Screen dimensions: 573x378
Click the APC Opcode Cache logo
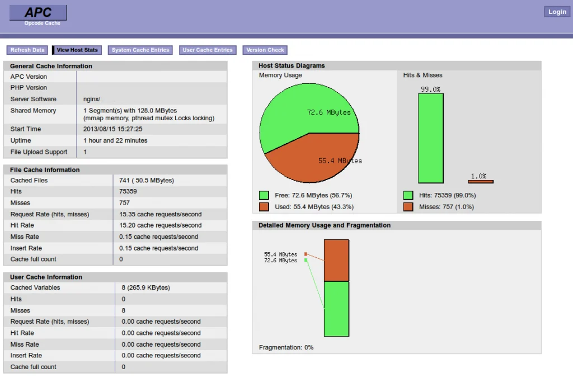point(38,14)
